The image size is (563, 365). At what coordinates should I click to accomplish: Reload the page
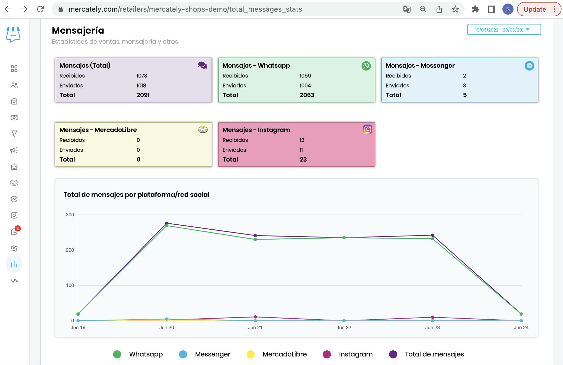40,9
